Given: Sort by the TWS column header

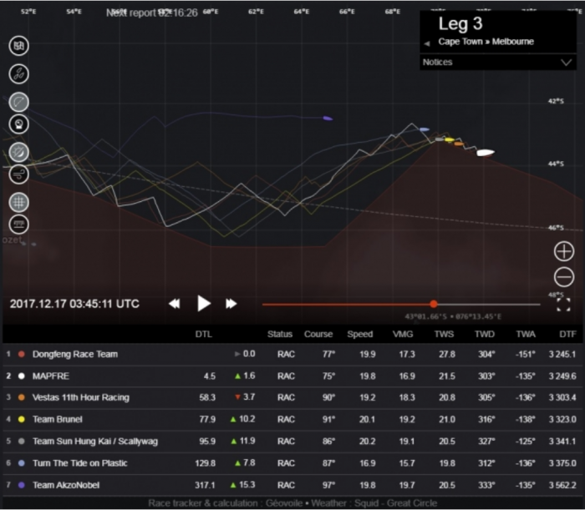Looking at the screenshot, I should pos(444,334).
